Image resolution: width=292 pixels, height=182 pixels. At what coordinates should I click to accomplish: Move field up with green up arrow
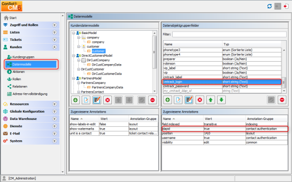coord(210,99)
